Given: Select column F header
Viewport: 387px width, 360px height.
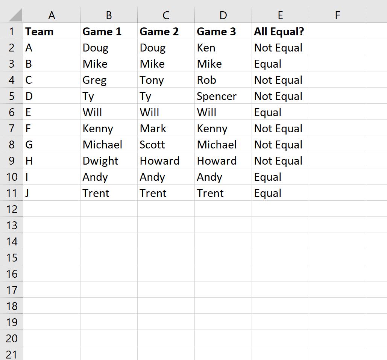Looking at the screenshot, I should tap(337, 15).
